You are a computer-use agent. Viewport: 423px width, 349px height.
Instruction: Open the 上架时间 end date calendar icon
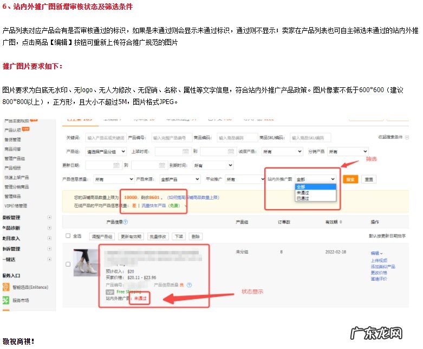[x=231, y=151]
